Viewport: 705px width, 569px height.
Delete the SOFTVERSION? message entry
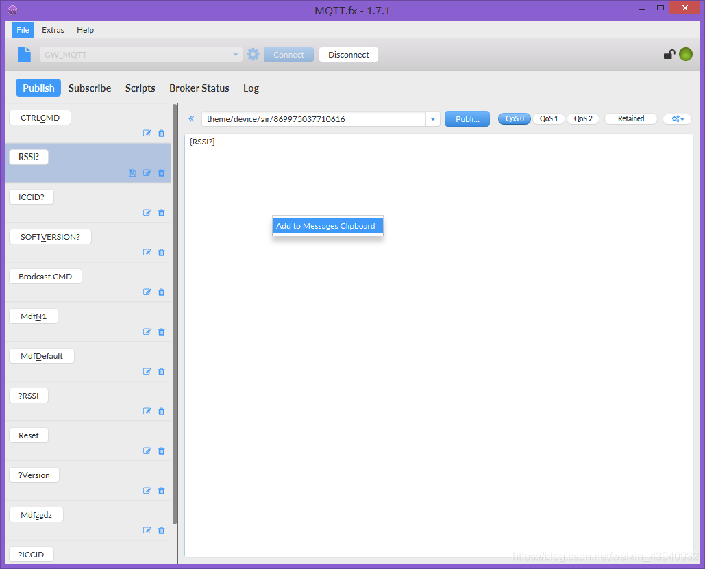[x=162, y=252]
